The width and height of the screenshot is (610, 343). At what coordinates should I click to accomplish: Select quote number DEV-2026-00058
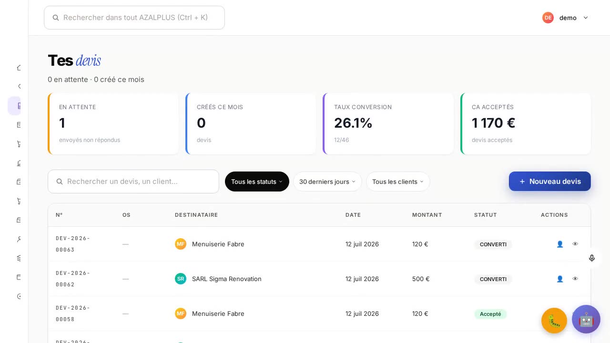coord(73,313)
